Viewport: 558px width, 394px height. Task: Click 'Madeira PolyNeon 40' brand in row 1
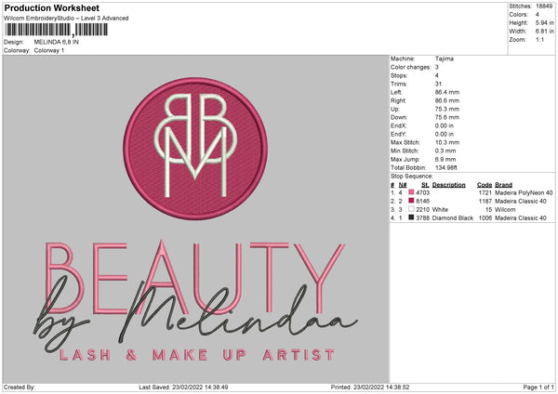click(524, 192)
